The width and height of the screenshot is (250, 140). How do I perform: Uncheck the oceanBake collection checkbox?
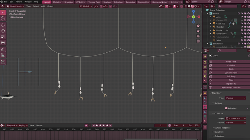coord(238,44)
